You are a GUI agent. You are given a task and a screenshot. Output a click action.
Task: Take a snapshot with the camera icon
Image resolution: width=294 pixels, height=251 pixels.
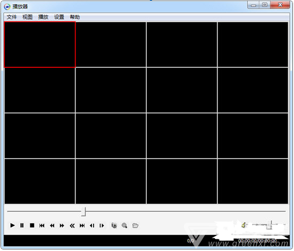(x=114, y=226)
